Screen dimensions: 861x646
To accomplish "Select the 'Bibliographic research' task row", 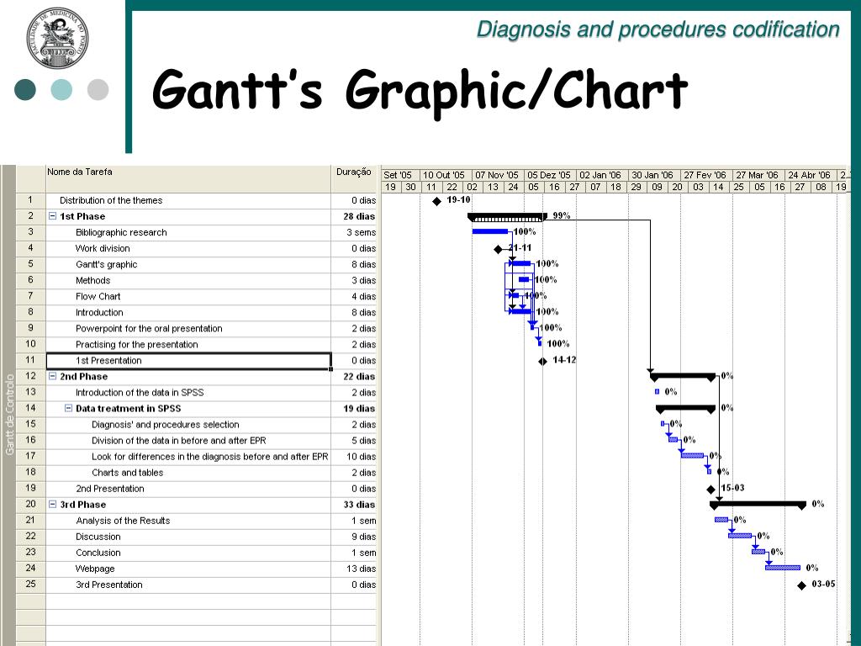I will [188, 232].
